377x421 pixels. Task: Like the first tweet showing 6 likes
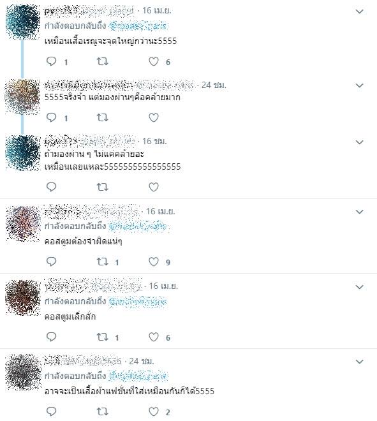click(154, 61)
